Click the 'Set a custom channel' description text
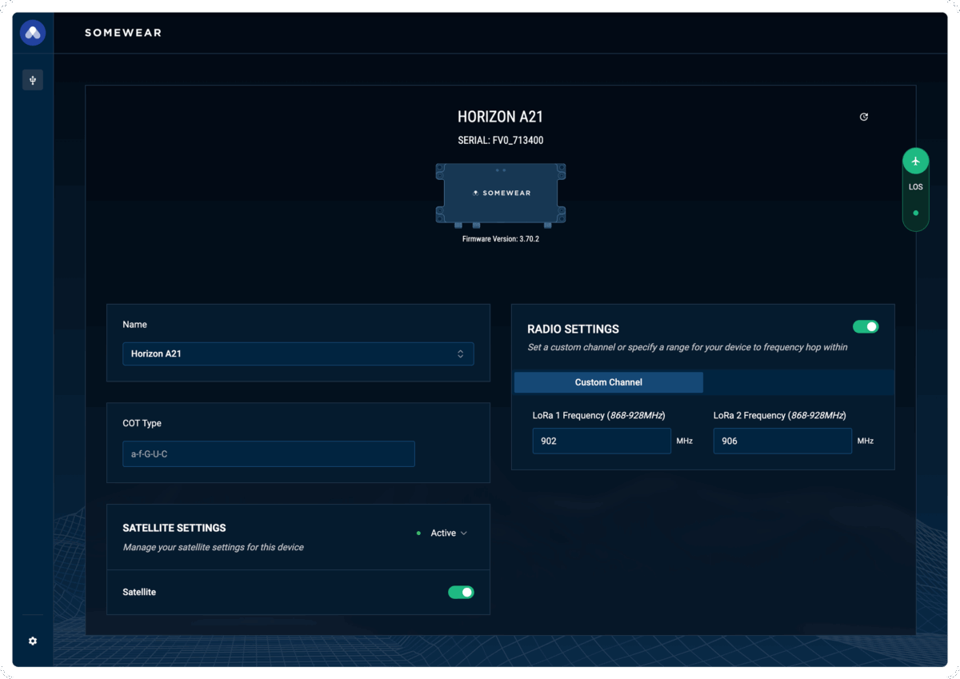 pos(688,347)
